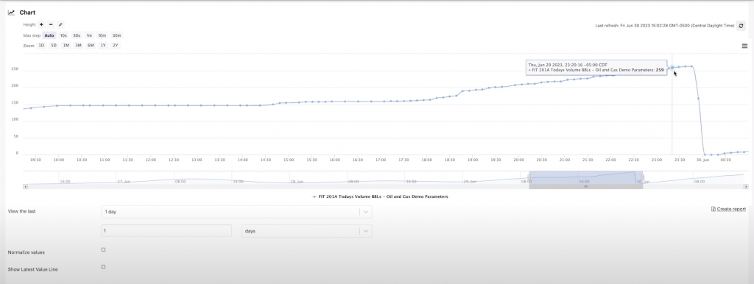Open the days unit dropdown
This screenshot has height=284, width=754.
pyautogui.click(x=306, y=231)
